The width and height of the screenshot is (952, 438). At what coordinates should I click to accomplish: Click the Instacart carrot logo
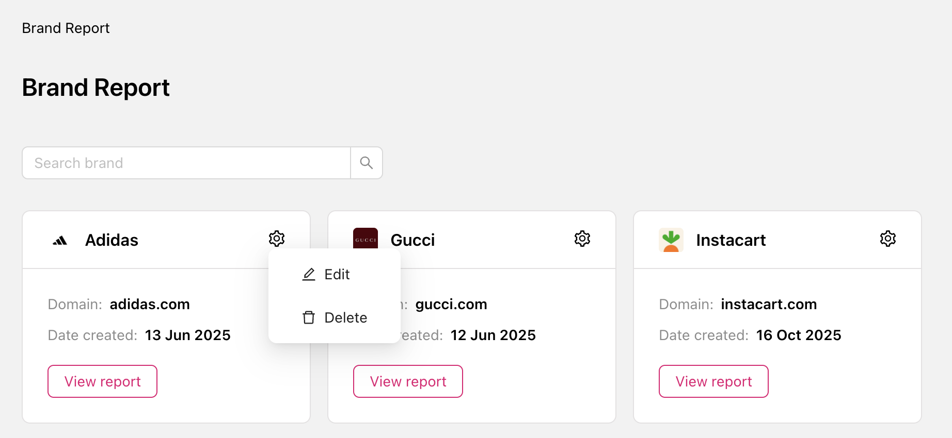click(x=671, y=240)
